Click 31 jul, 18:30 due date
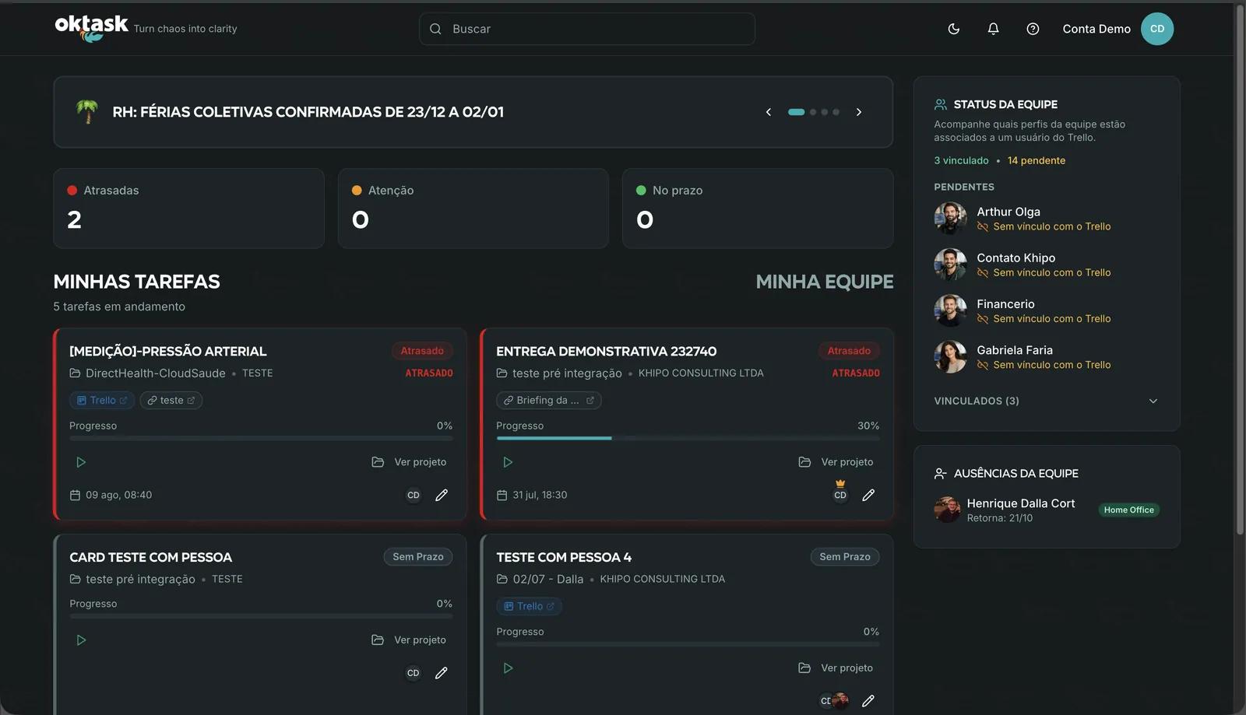 pos(532,495)
